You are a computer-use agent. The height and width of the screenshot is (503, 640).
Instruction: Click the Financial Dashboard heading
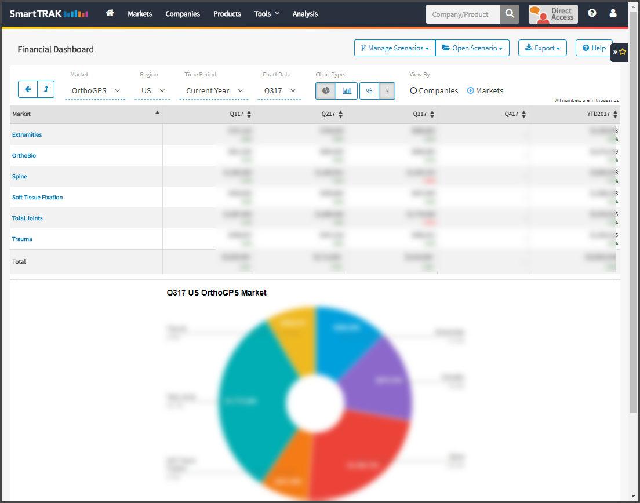click(56, 49)
